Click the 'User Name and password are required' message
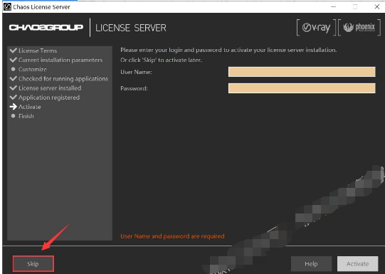Screen dimensions: 385x274 pos(172,236)
